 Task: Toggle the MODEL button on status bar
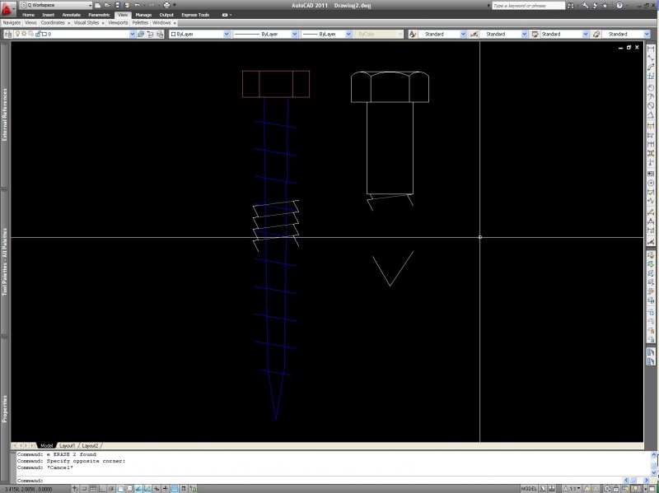[528, 487]
